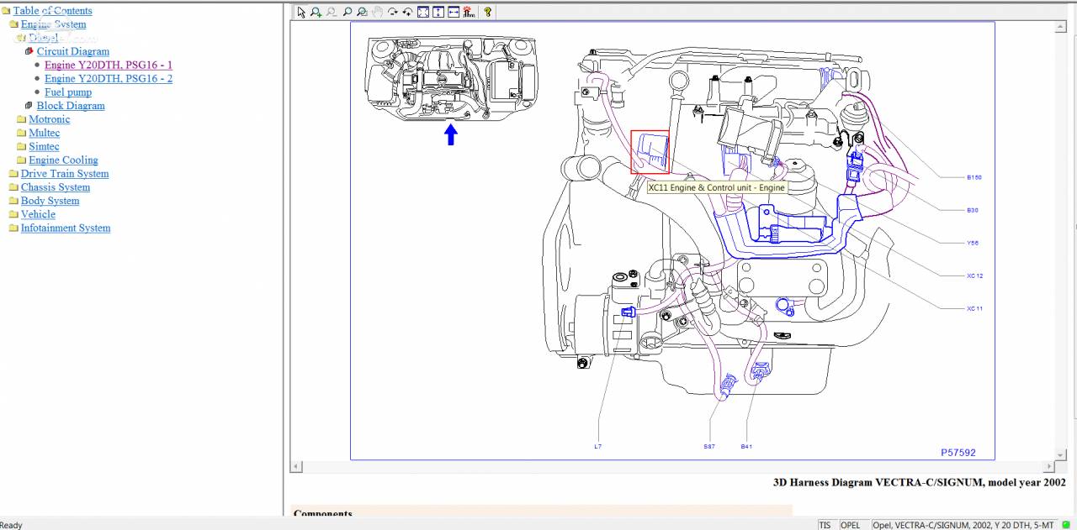
Task: Select the zoom area magnifier tool
Action: 362,13
